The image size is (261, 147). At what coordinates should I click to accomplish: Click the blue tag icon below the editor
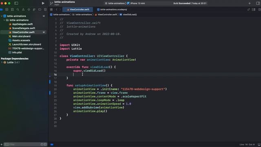point(52,145)
